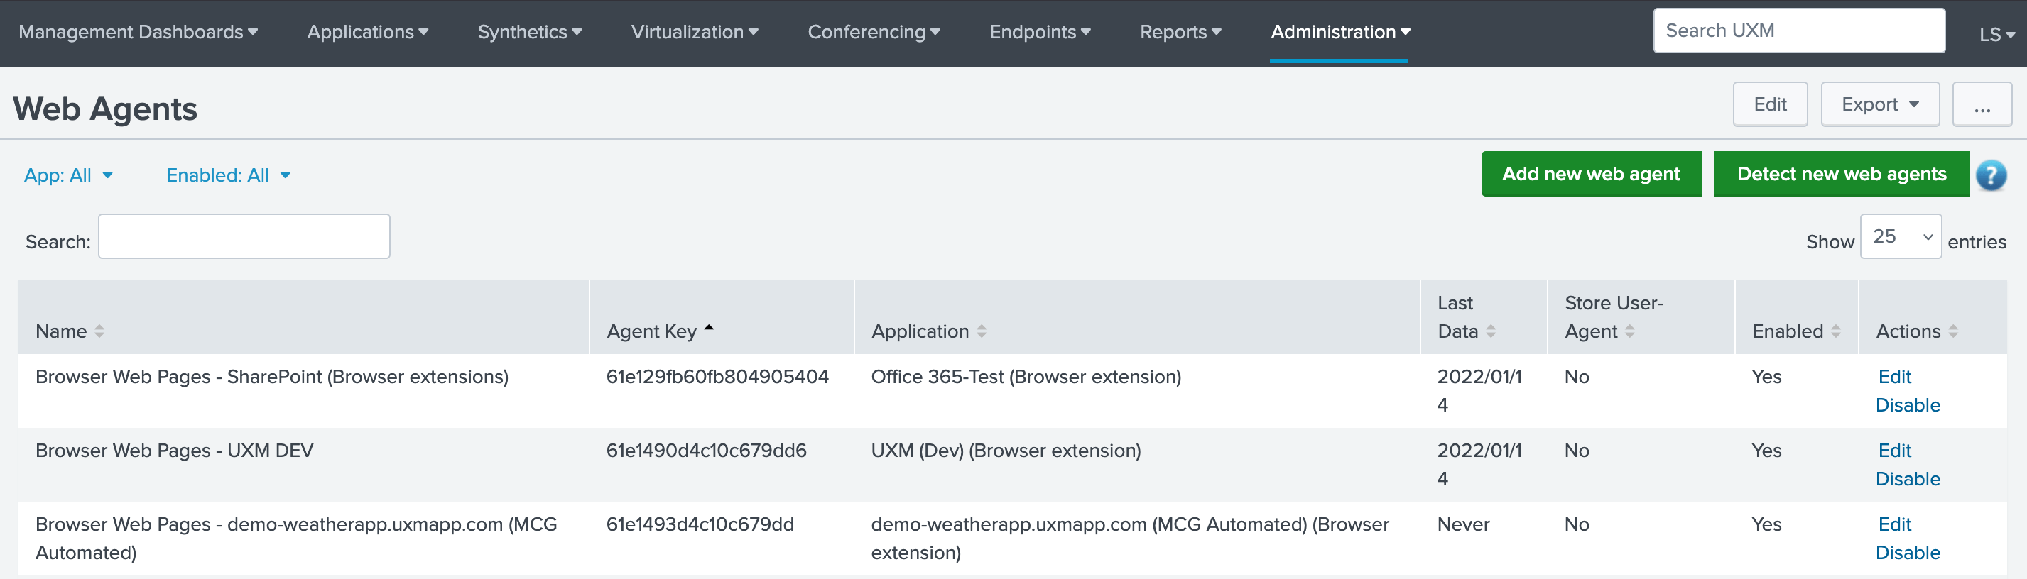Expand the App: All filter dropdown
The height and width of the screenshot is (579, 2027).
(x=68, y=175)
